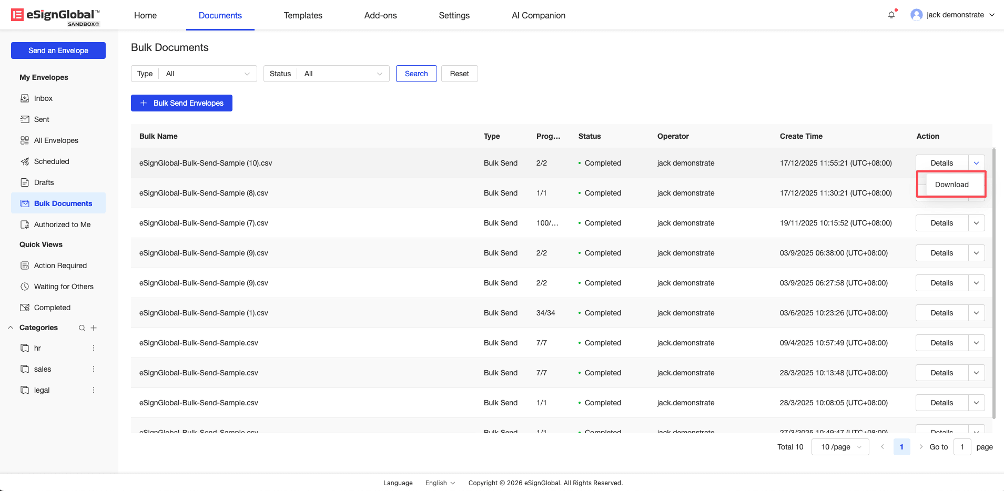Open options menu for hr category
The height and width of the screenshot is (491, 1004).
click(94, 348)
